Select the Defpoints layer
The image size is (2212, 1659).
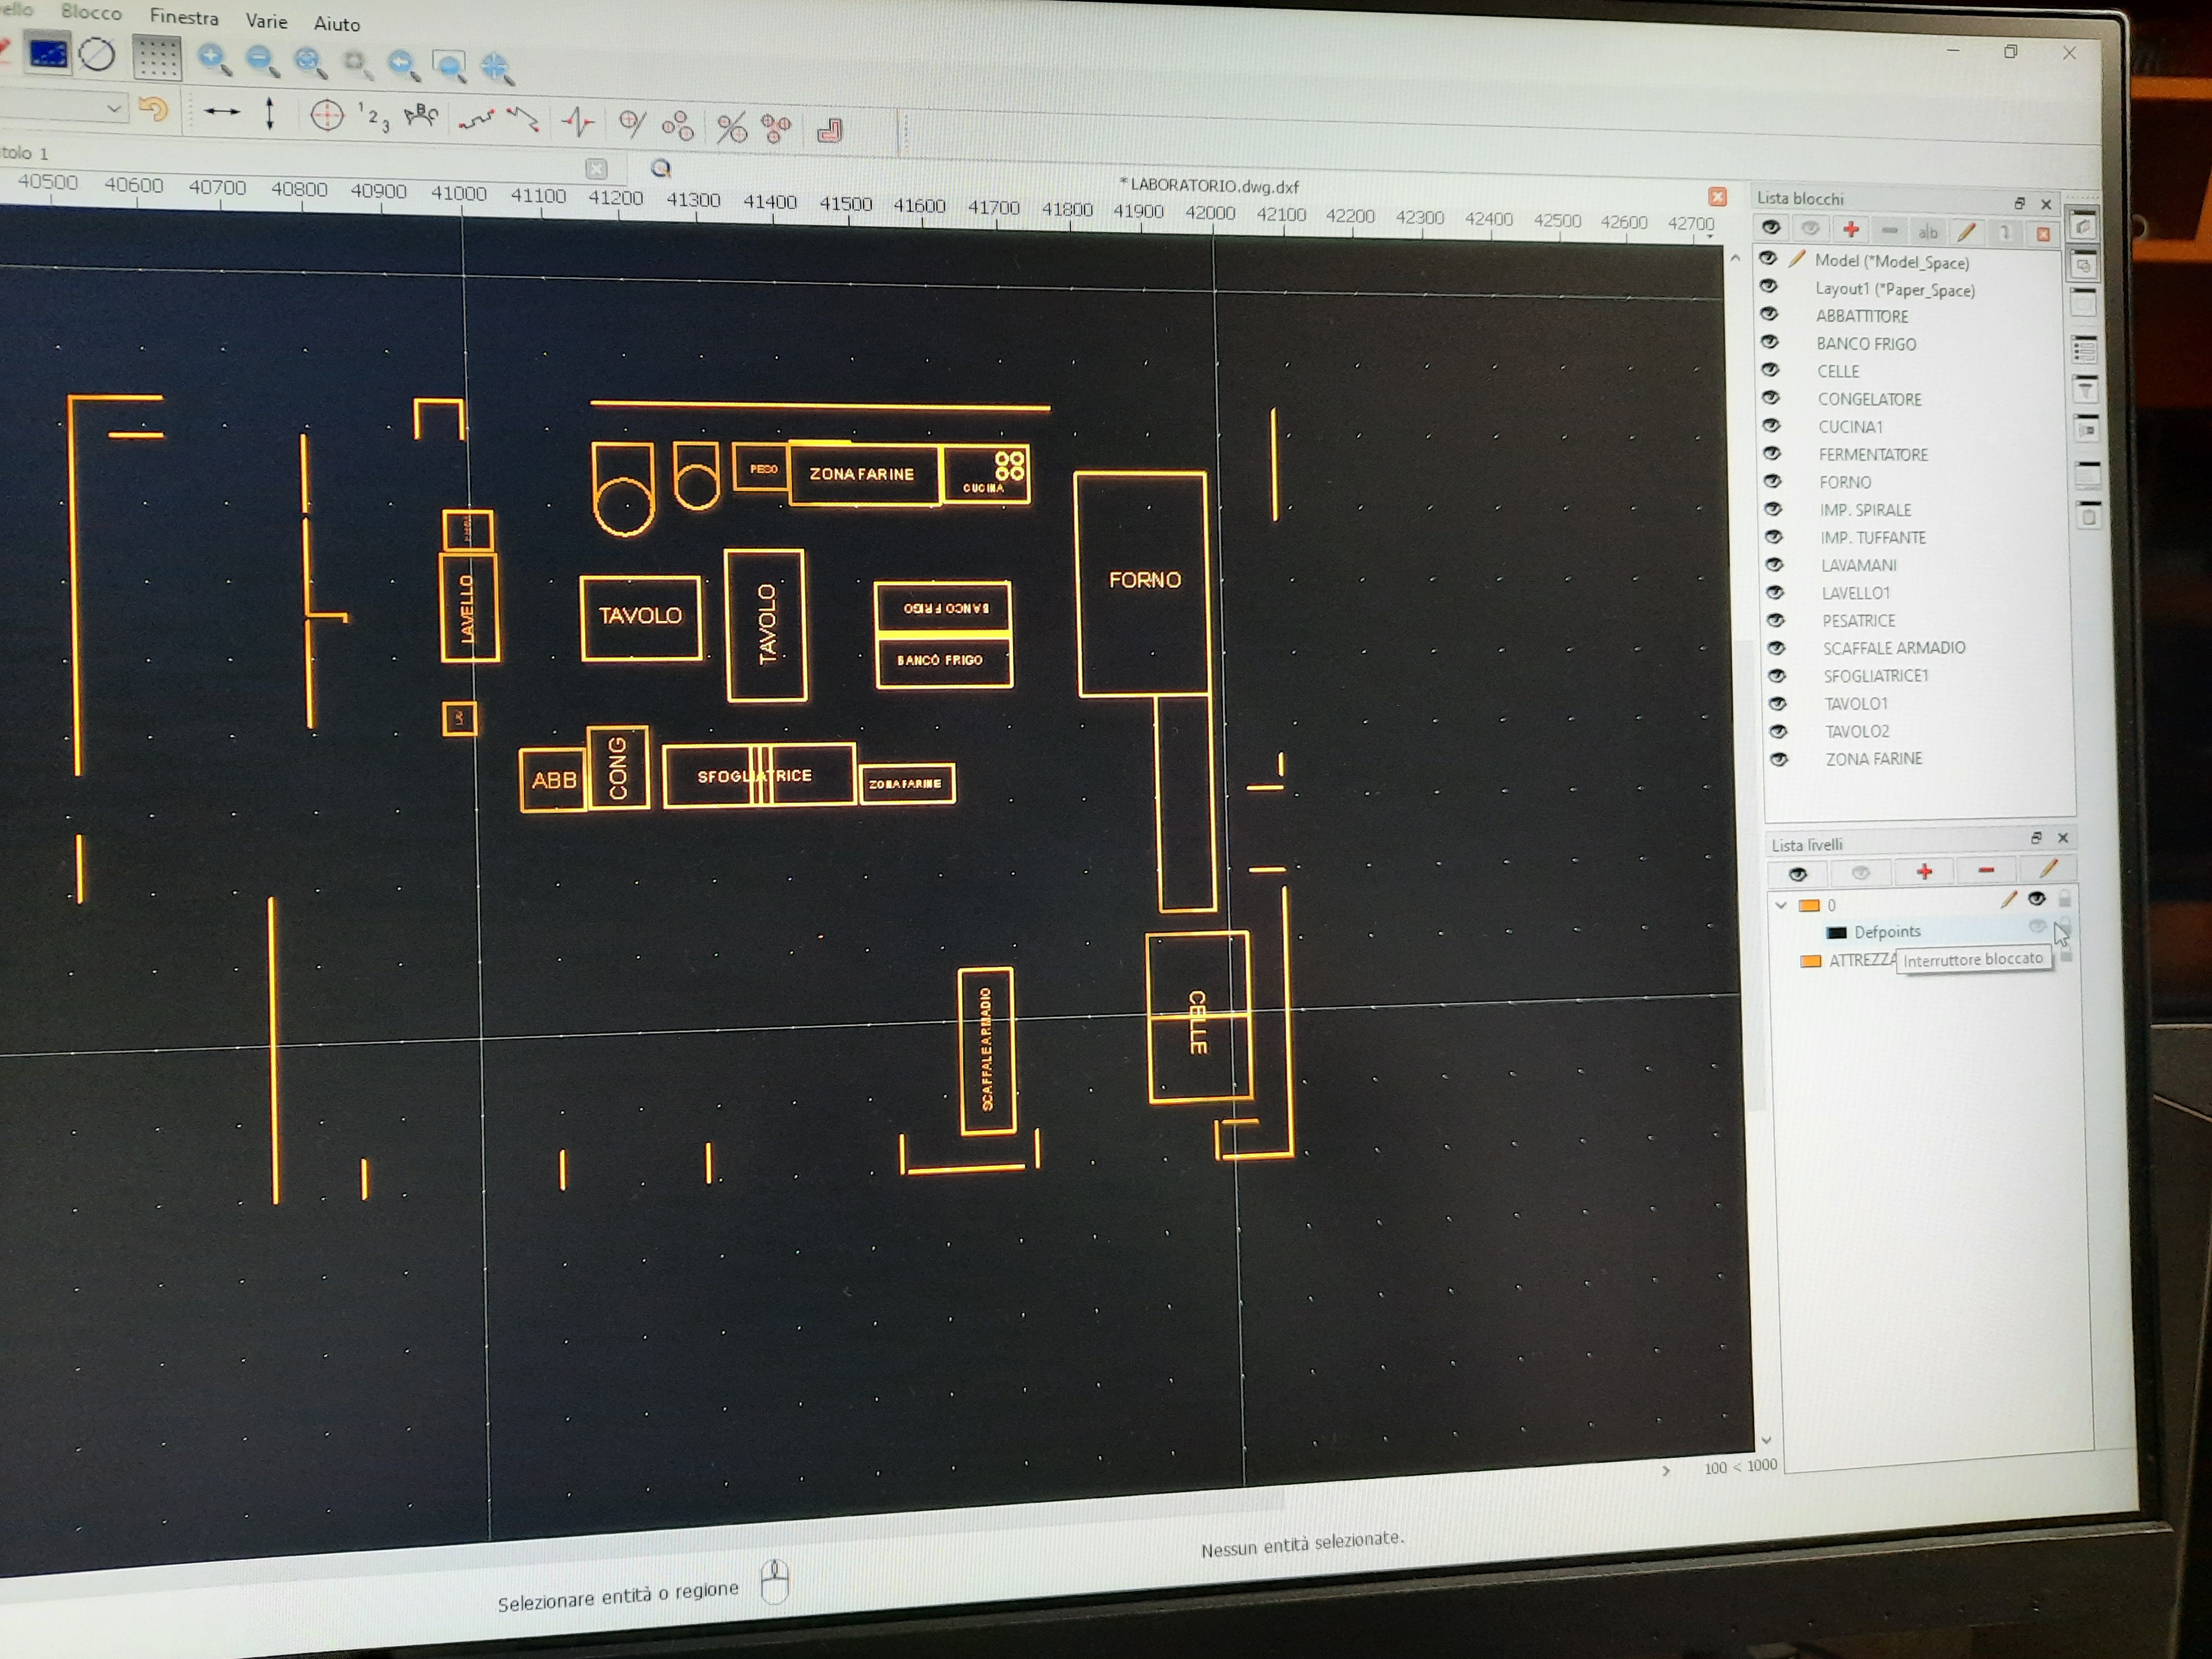1887,932
